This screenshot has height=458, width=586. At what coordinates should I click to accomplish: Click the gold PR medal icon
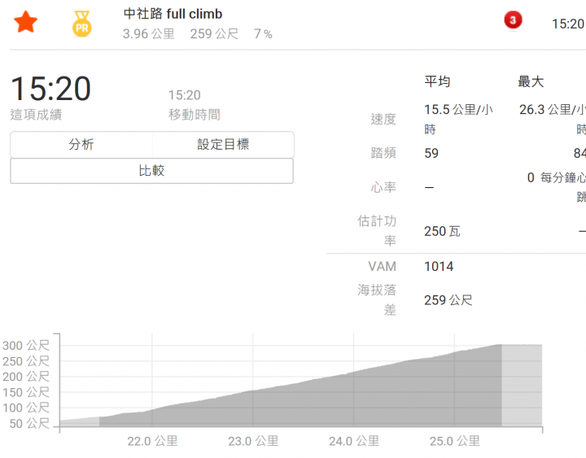[x=82, y=24]
